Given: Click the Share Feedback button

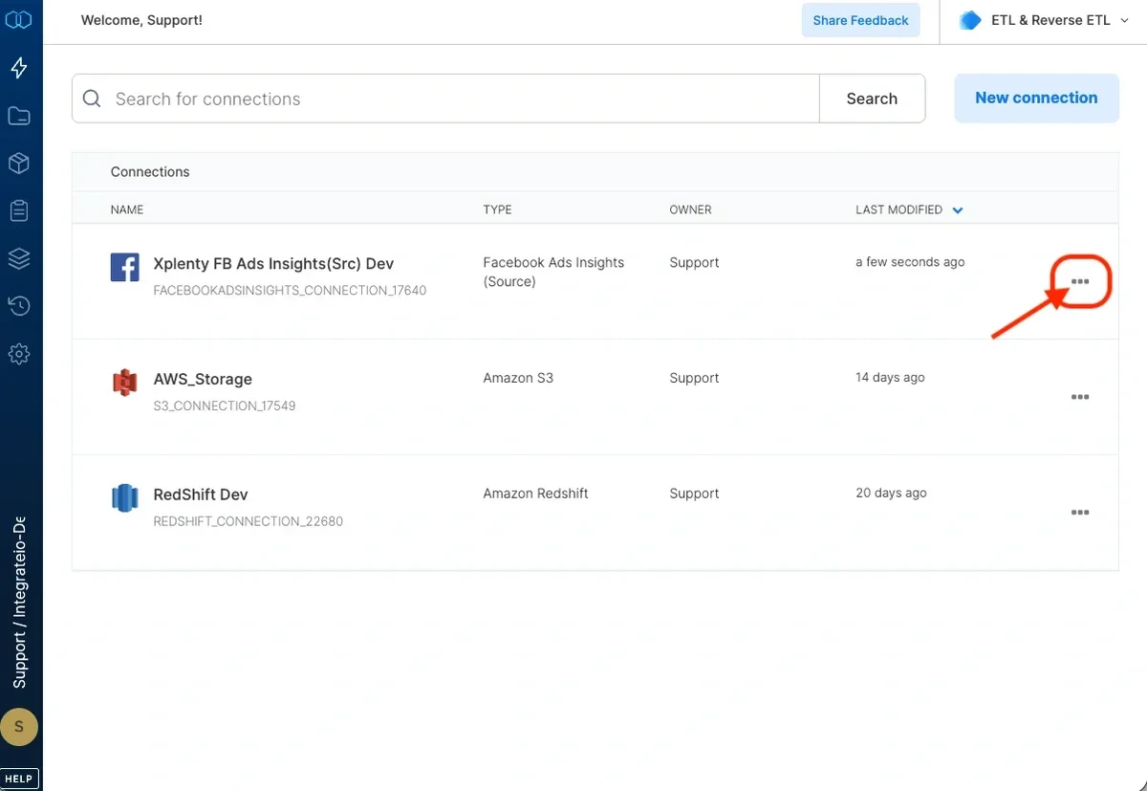Looking at the screenshot, I should pyautogui.click(x=859, y=19).
